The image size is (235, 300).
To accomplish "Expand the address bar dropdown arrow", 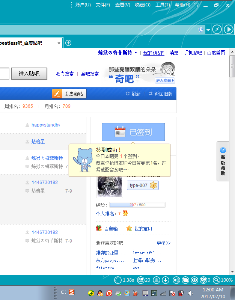I will coord(208,30).
